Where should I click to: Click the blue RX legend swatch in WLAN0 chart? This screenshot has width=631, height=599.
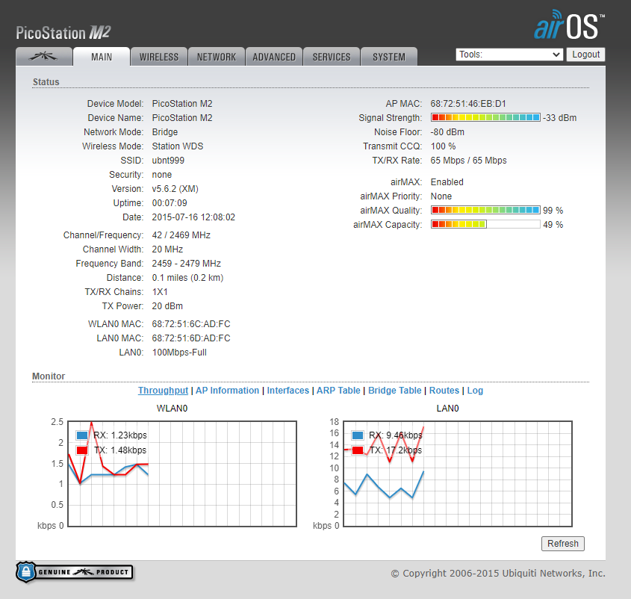(x=82, y=435)
